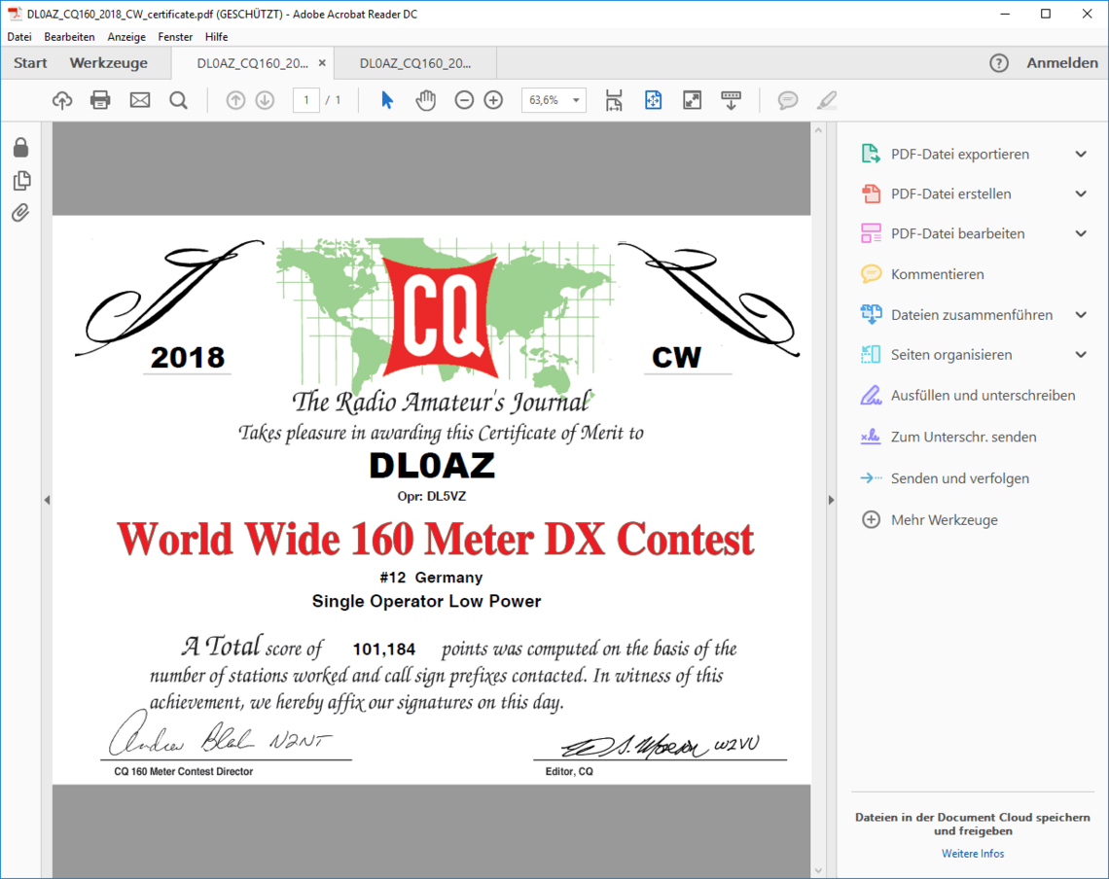Click the scrolling page fit-width icon
The height and width of the screenshot is (879, 1109).
pyautogui.click(x=614, y=100)
